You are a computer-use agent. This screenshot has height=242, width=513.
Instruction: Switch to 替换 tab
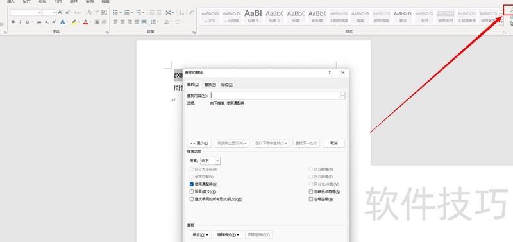click(210, 85)
